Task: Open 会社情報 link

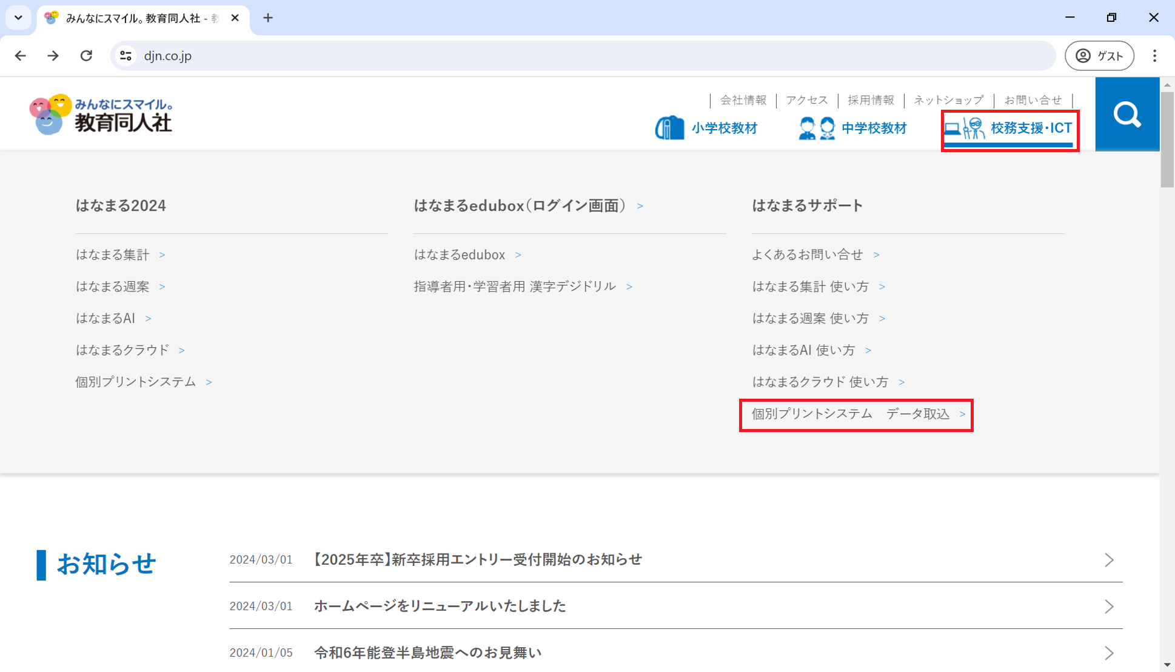Action: [x=743, y=100]
